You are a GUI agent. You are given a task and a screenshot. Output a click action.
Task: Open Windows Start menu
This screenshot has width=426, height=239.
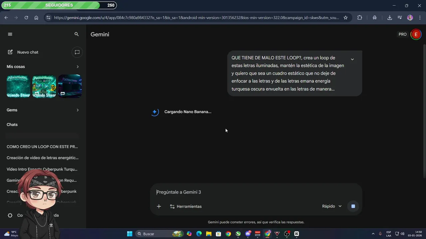coord(129,234)
